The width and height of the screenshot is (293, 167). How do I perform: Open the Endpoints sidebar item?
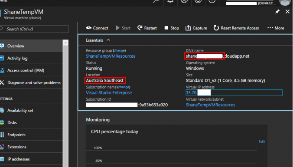tap(31, 134)
